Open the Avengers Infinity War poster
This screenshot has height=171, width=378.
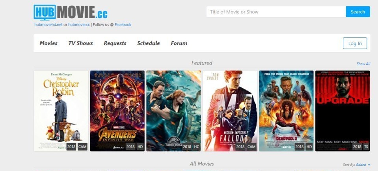pos(117,111)
